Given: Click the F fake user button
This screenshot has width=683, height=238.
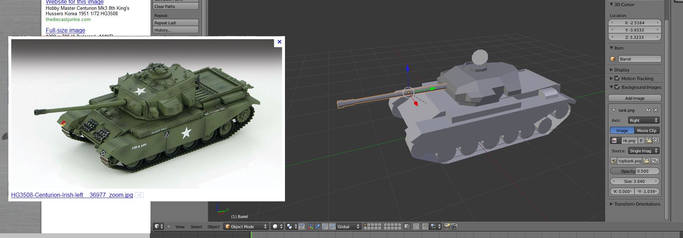Looking at the screenshot, I should pos(641,140).
